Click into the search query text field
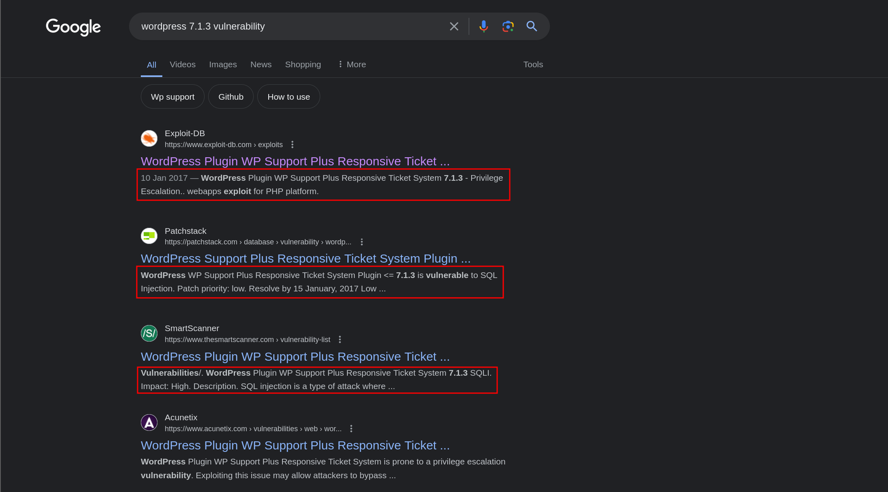 pos(284,26)
